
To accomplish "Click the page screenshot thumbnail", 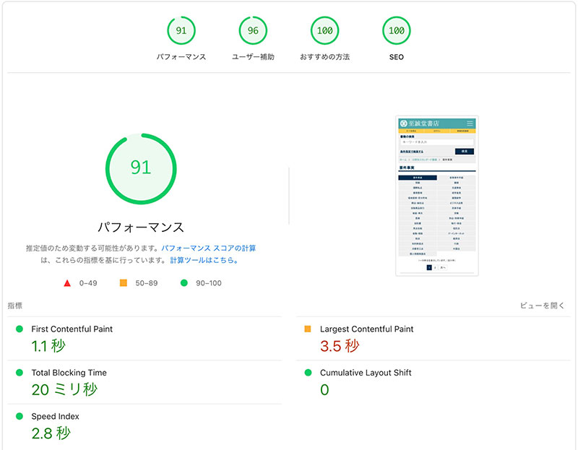I will click(x=437, y=196).
